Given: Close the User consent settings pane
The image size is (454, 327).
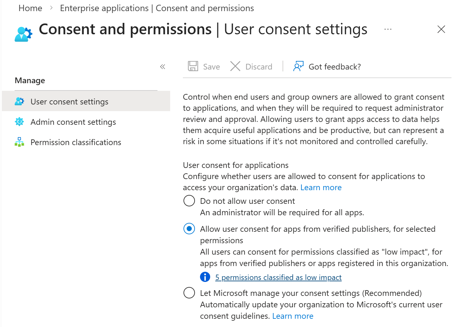Looking at the screenshot, I should [x=441, y=29].
